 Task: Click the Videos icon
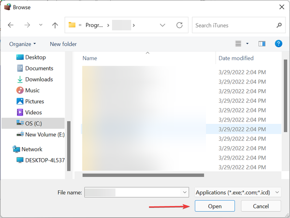pos(20,112)
